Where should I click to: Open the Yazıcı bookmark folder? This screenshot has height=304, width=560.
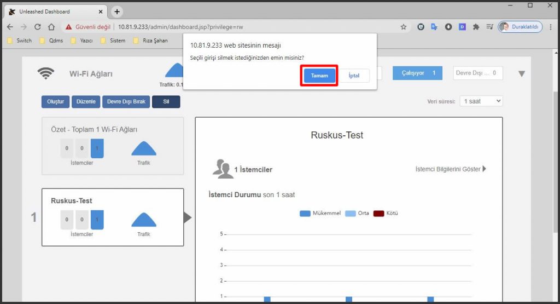point(82,41)
